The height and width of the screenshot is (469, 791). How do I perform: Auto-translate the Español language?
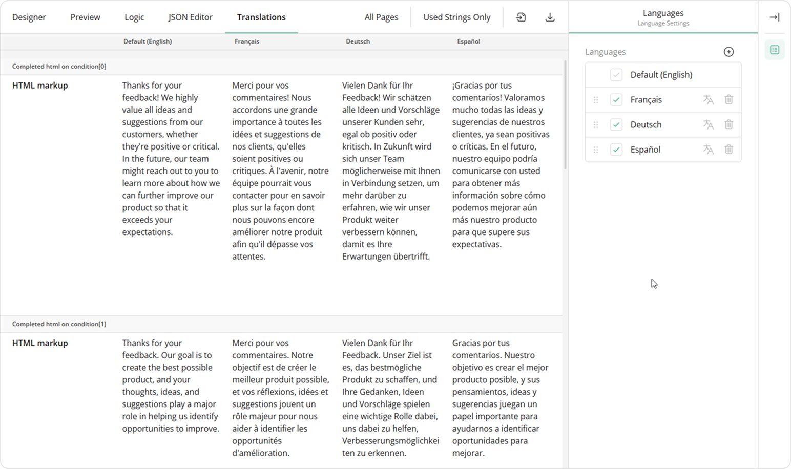(708, 150)
